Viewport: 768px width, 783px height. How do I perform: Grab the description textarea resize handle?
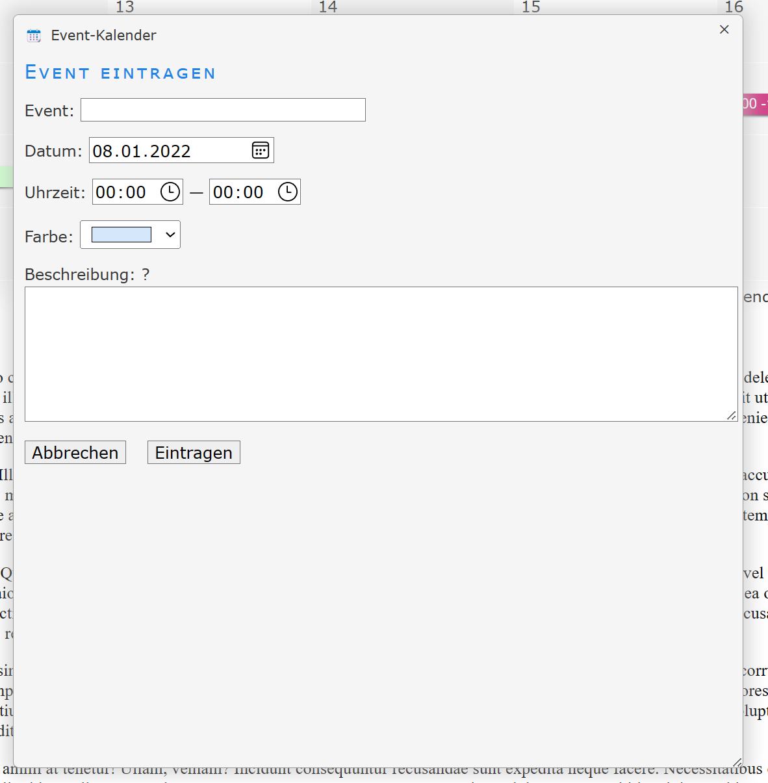coord(732,415)
